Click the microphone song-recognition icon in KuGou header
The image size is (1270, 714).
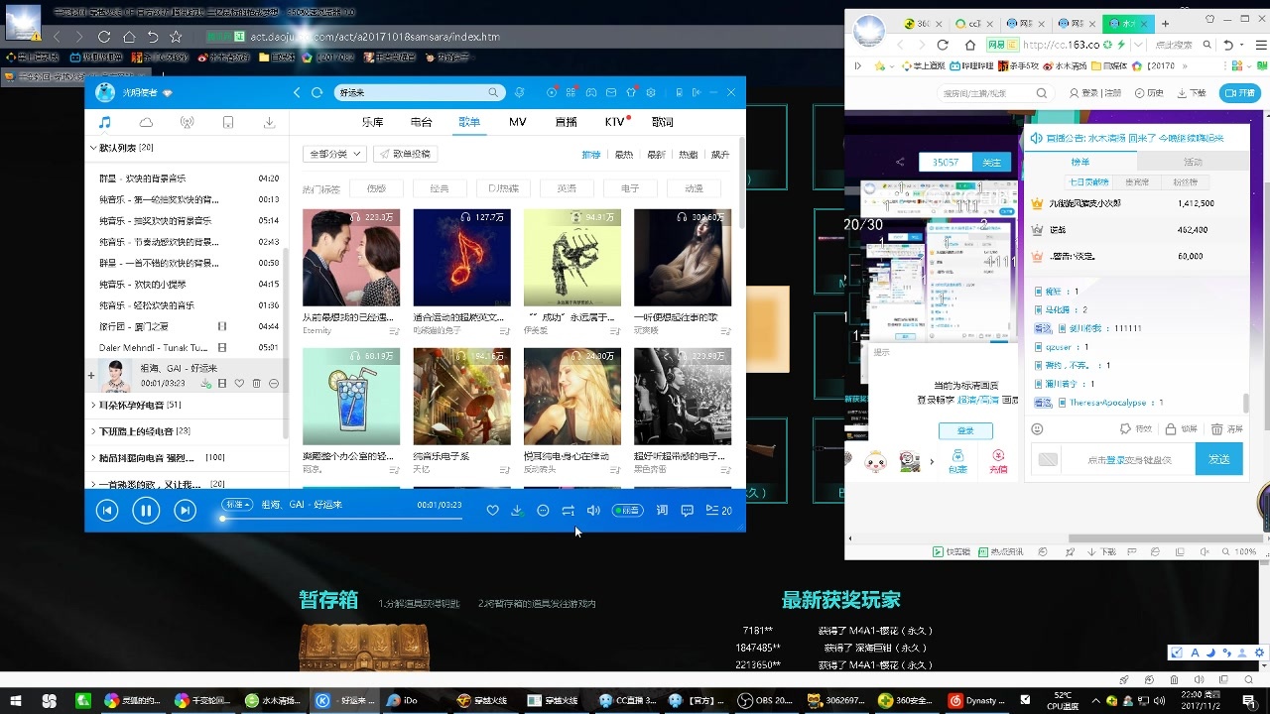click(x=520, y=92)
